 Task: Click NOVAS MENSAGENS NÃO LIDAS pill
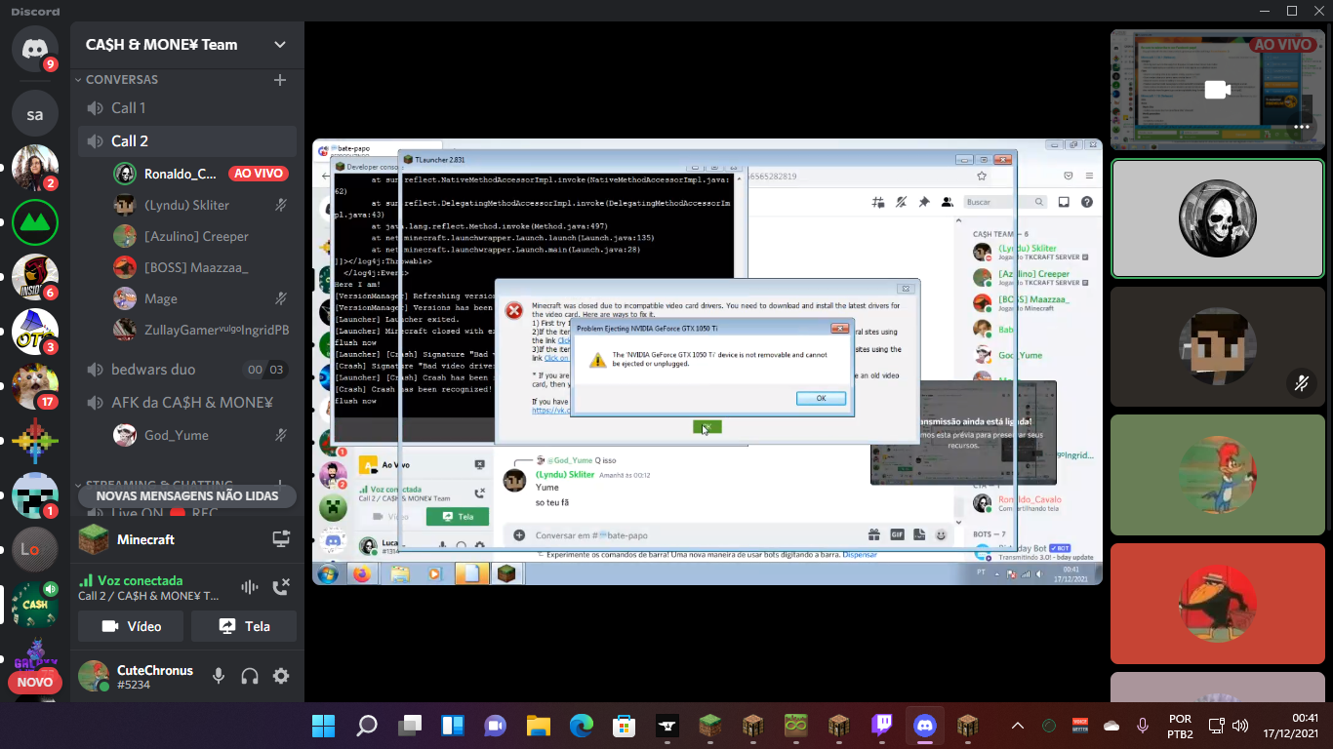(x=187, y=495)
